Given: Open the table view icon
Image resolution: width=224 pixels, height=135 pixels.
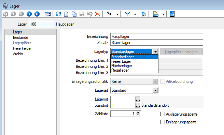Looking at the screenshot, I should click(48, 14).
